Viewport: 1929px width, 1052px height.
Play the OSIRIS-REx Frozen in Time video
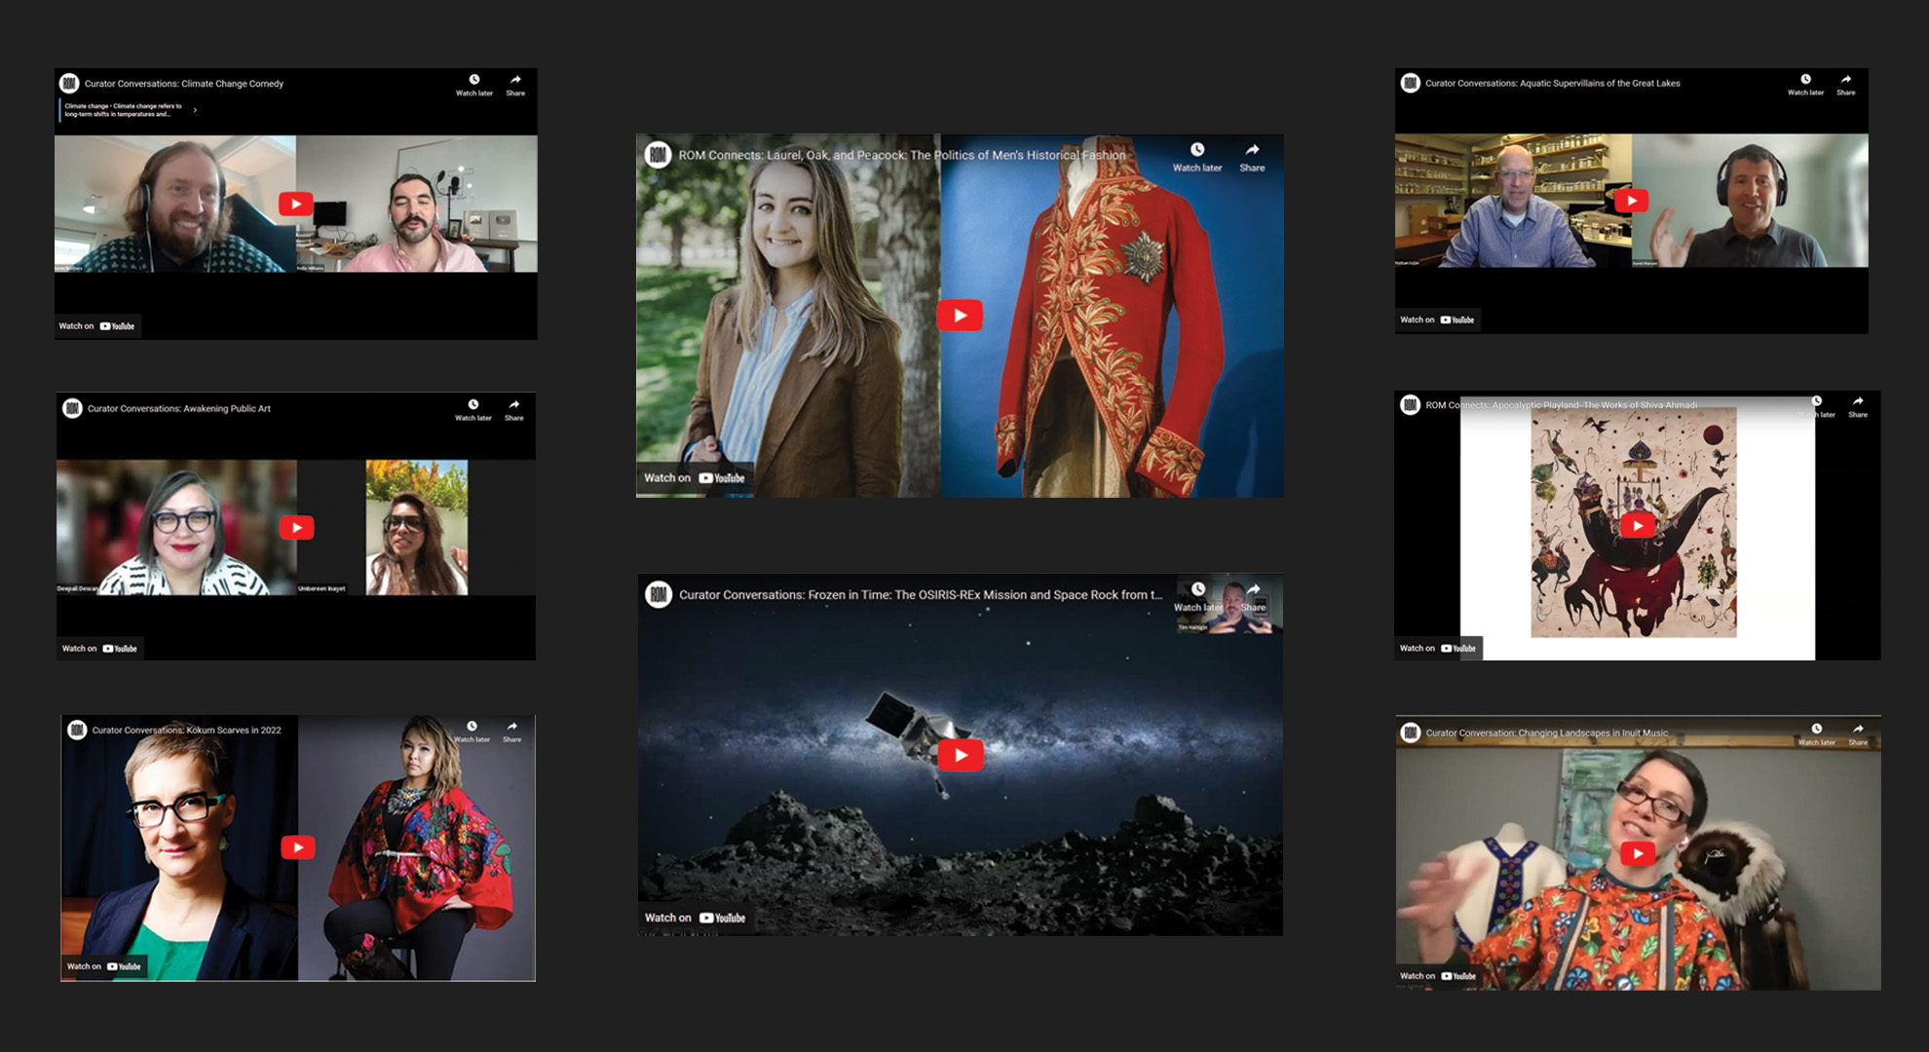pos(961,754)
